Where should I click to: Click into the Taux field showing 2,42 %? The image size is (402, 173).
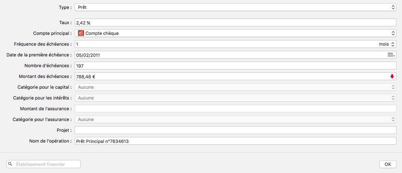[236, 23]
